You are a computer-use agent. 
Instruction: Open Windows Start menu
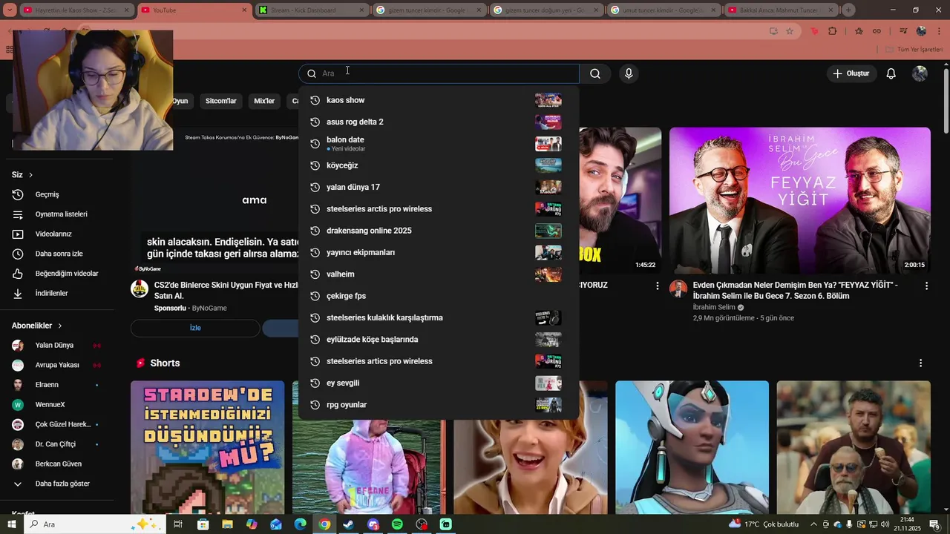[12, 524]
